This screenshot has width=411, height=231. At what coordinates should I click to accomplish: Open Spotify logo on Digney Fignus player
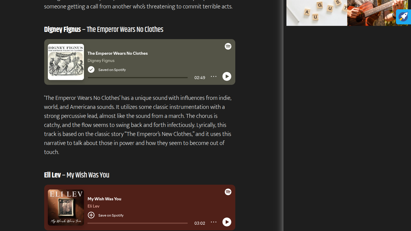[x=228, y=46]
